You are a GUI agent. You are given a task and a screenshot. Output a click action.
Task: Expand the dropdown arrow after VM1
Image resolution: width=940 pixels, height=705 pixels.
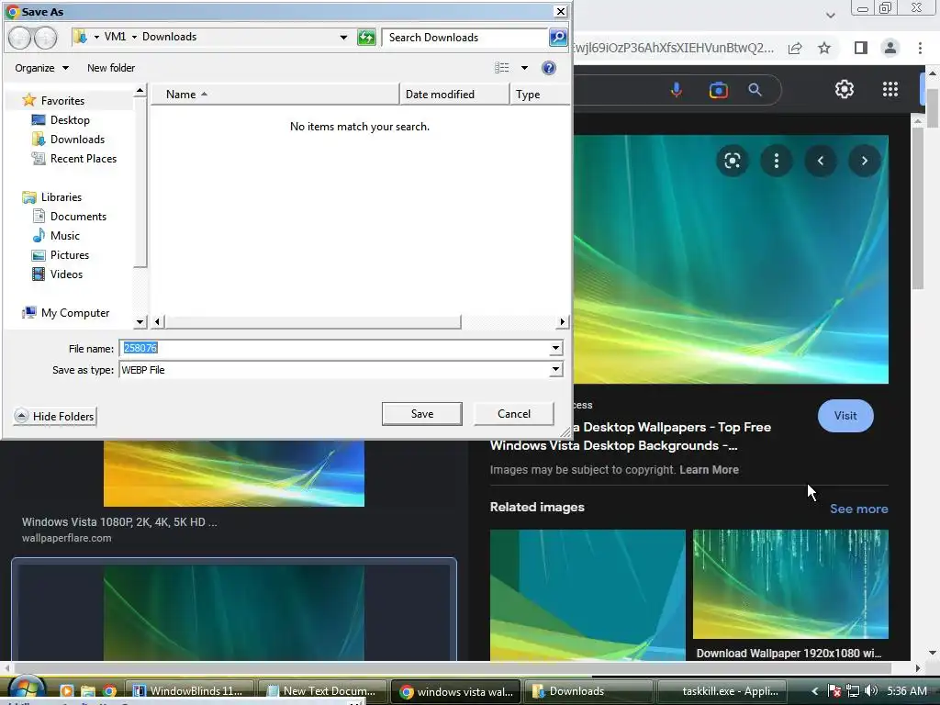pos(134,37)
